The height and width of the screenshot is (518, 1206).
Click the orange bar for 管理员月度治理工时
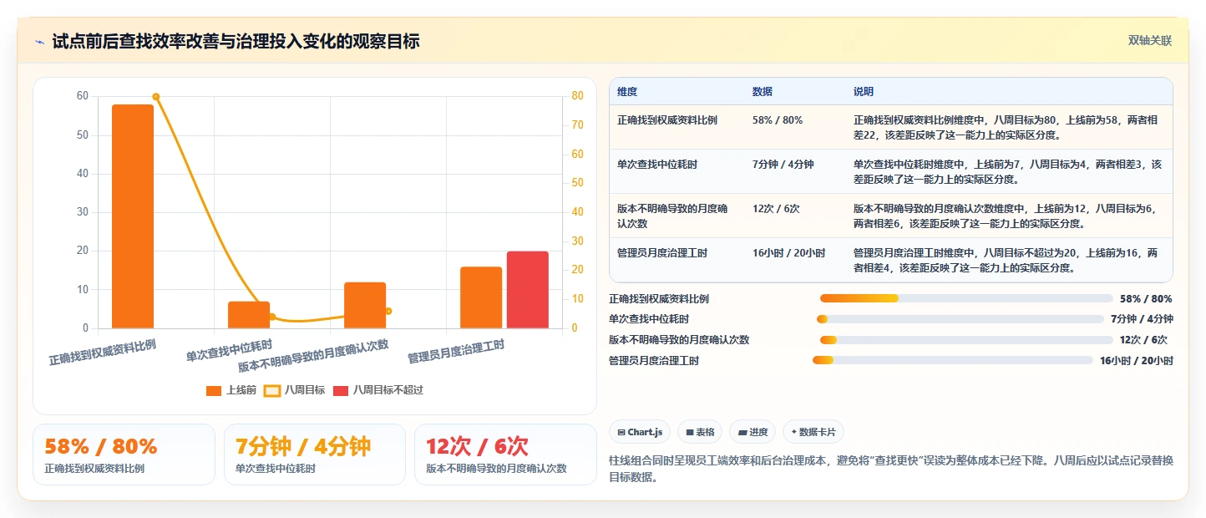click(x=481, y=297)
